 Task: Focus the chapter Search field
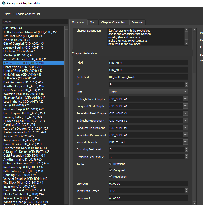point(35,22)
